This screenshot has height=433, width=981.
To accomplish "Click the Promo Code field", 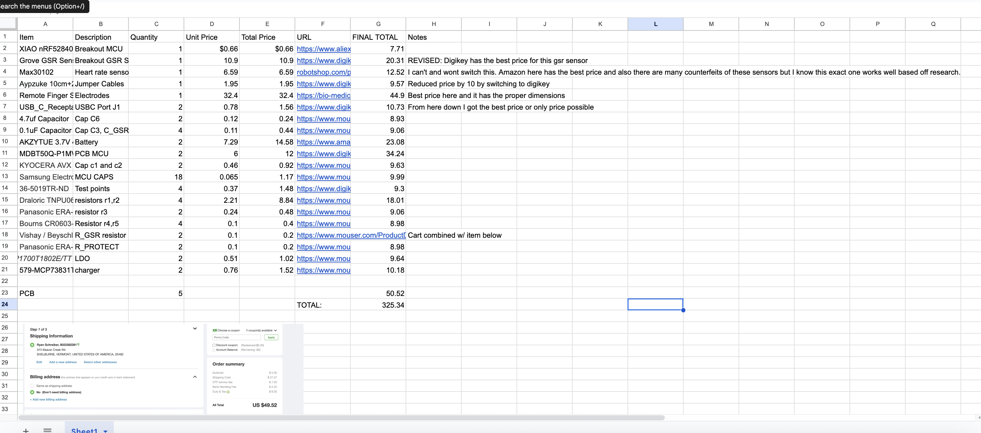I will pyautogui.click(x=236, y=337).
